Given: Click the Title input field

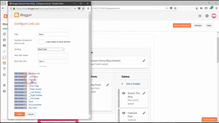Looking at the screenshot, I should 53,34.
